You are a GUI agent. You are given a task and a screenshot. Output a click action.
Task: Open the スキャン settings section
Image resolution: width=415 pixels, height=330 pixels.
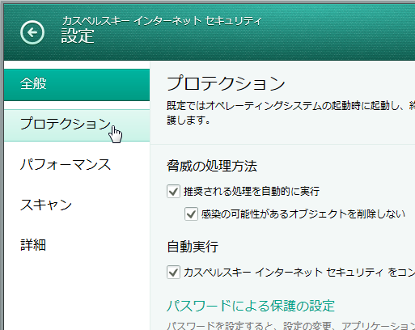(77, 205)
